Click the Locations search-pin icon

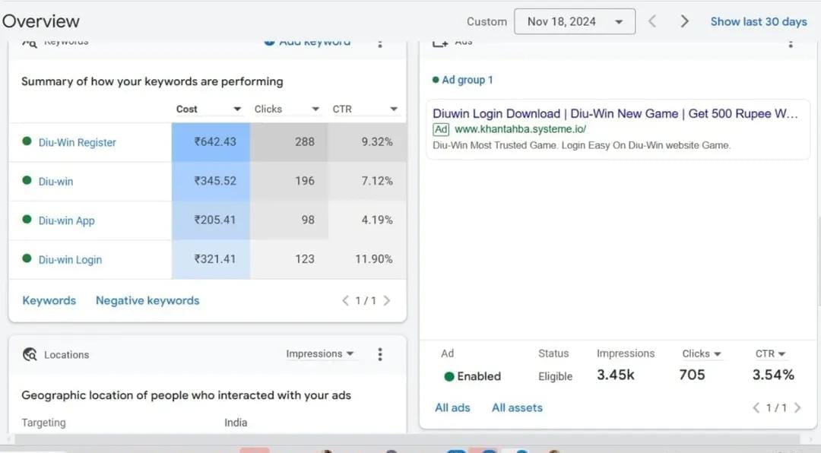tap(30, 354)
